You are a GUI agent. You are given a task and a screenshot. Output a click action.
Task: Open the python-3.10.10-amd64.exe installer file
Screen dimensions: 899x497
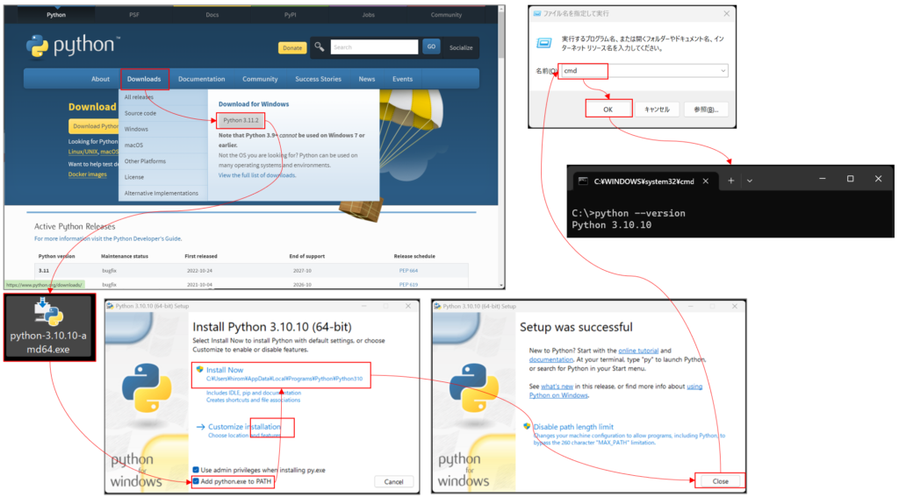click(x=49, y=328)
